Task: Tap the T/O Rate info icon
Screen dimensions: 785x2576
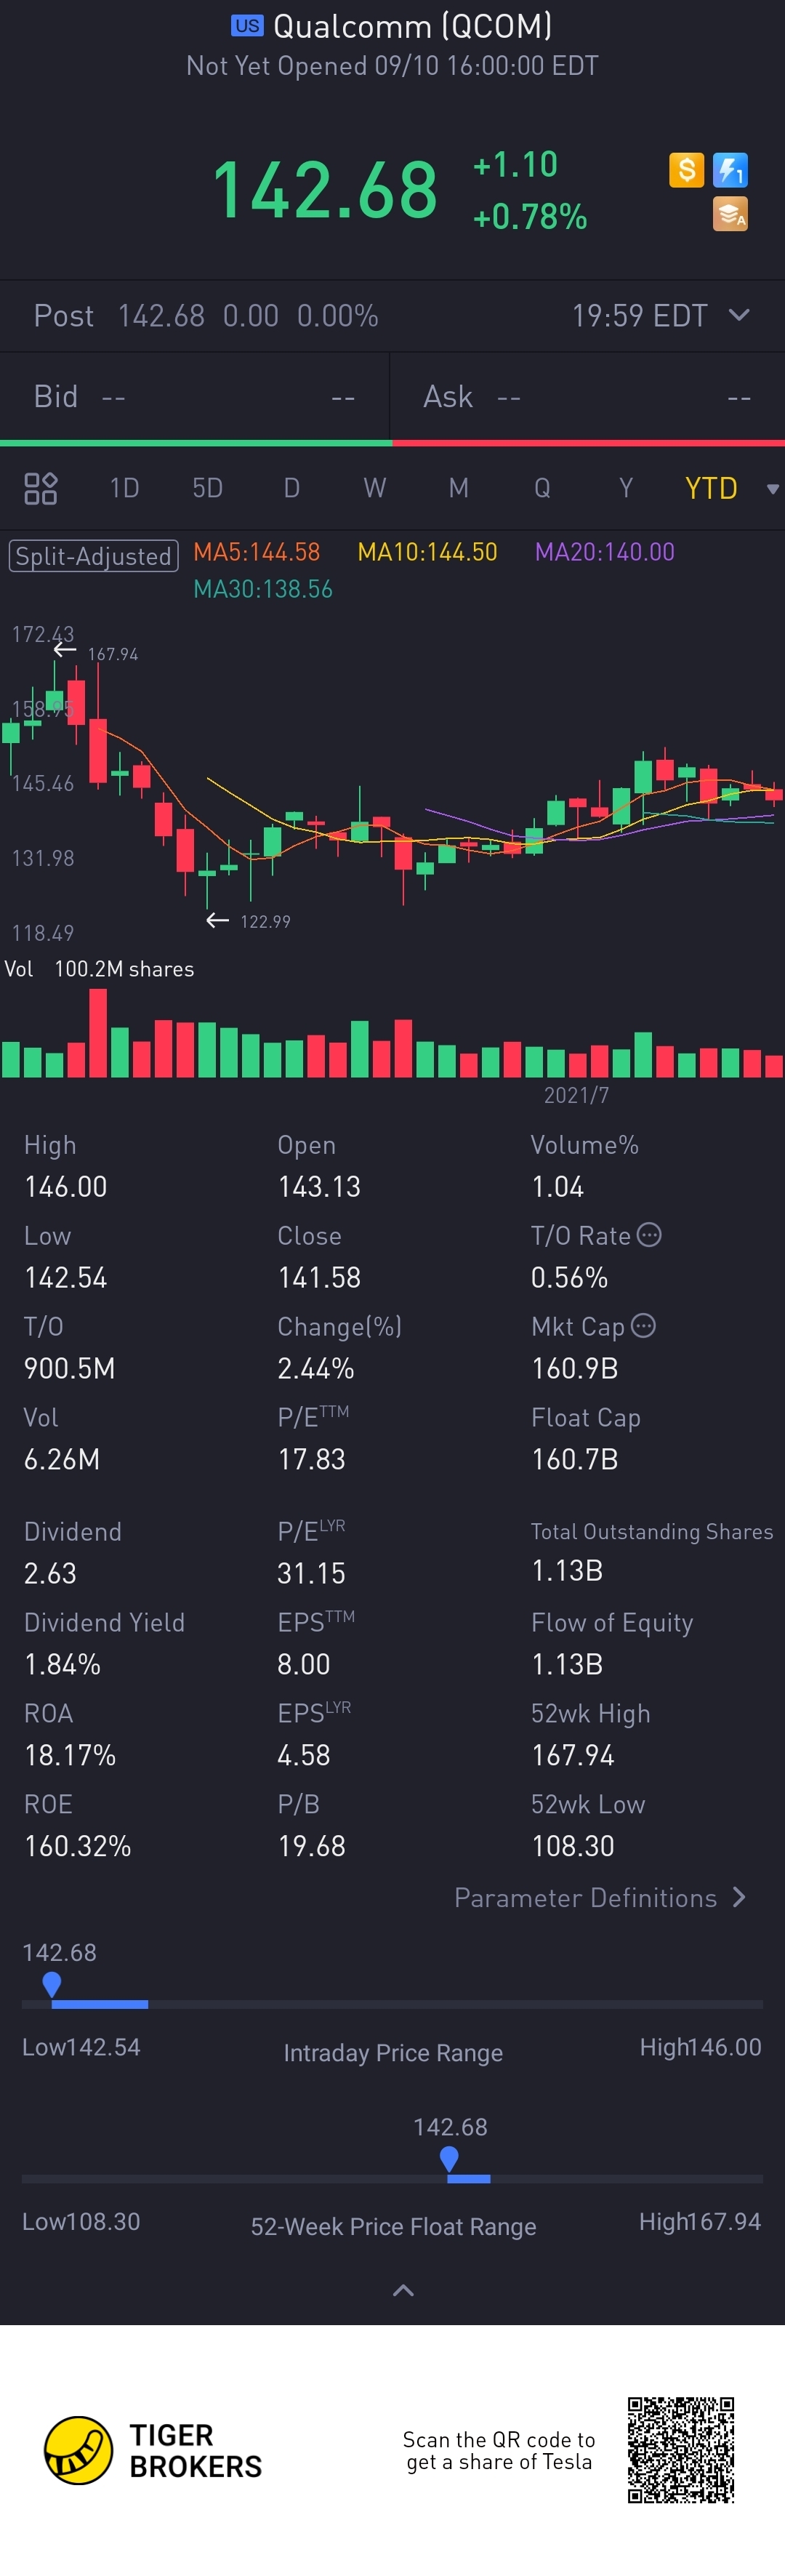Action: [649, 1235]
